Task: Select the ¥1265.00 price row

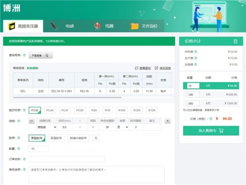Action: click(211, 103)
